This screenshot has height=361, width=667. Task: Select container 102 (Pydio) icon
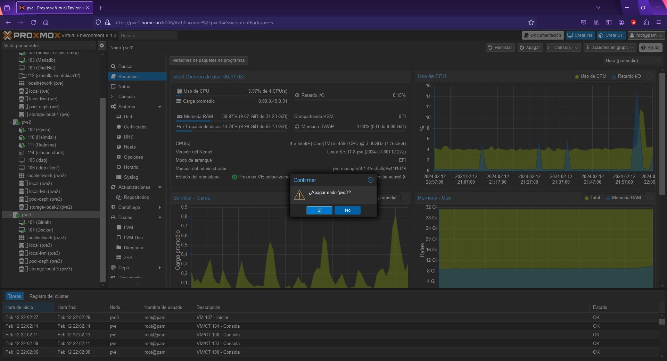(22, 130)
